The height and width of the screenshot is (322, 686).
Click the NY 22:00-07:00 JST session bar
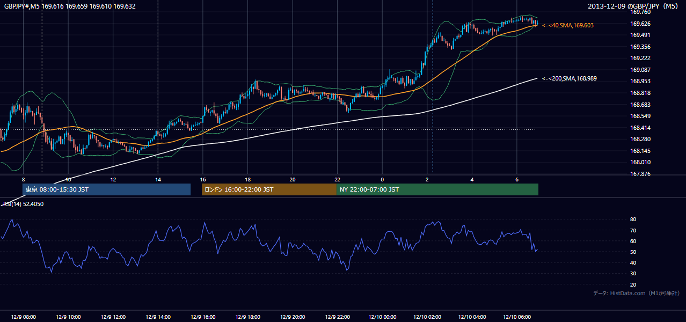pos(437,189)
